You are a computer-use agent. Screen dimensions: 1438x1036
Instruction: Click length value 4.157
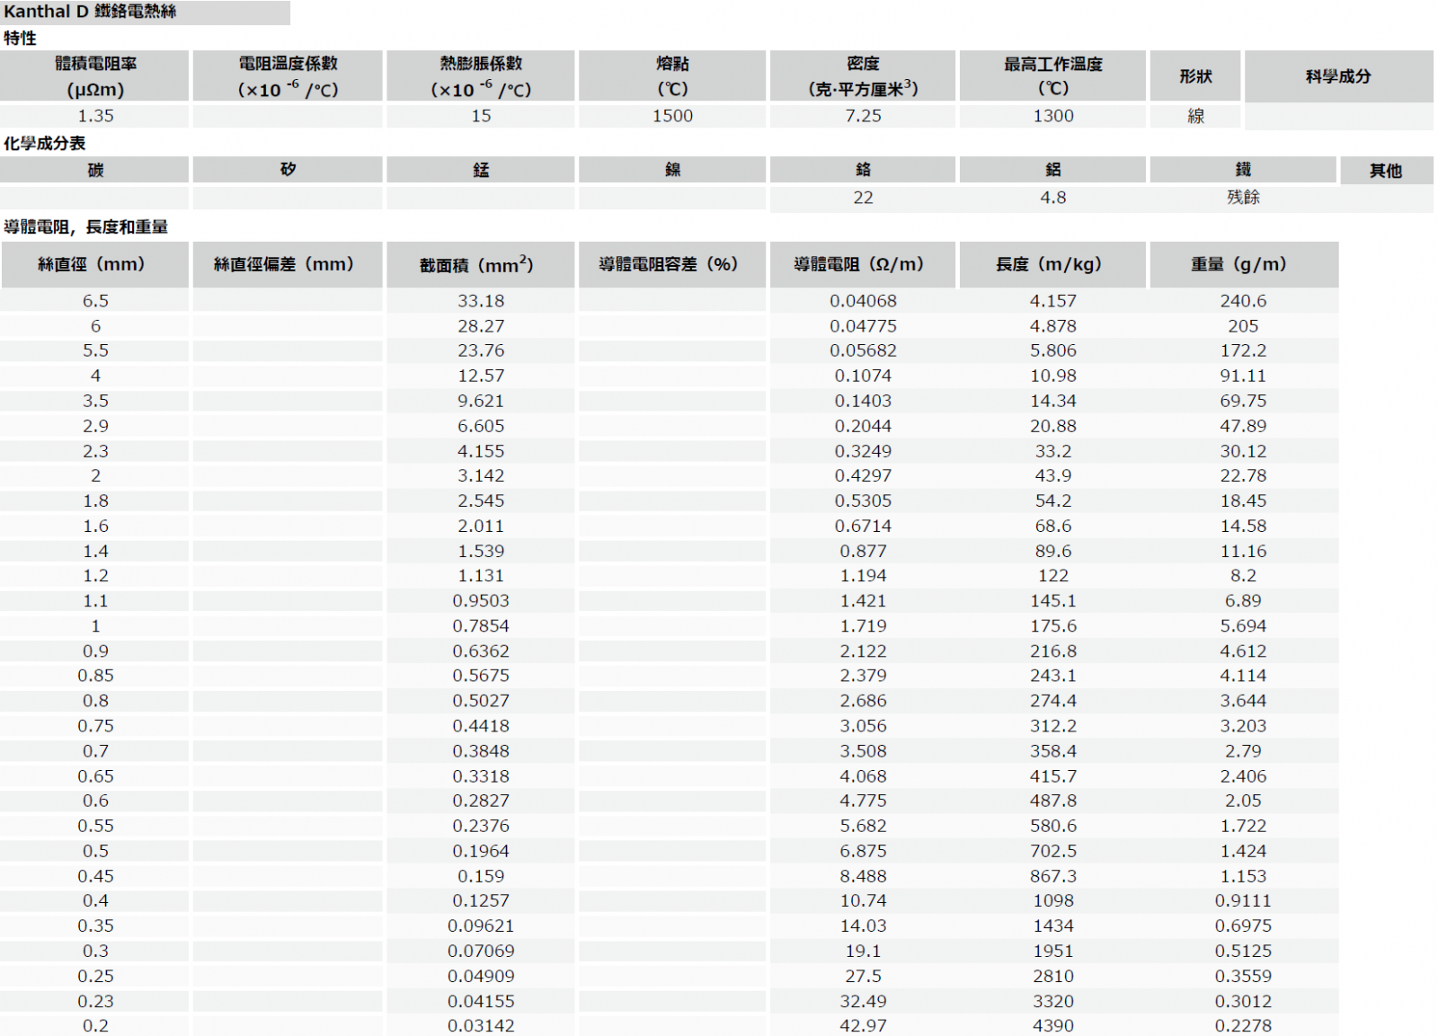tap(1053, 301)
